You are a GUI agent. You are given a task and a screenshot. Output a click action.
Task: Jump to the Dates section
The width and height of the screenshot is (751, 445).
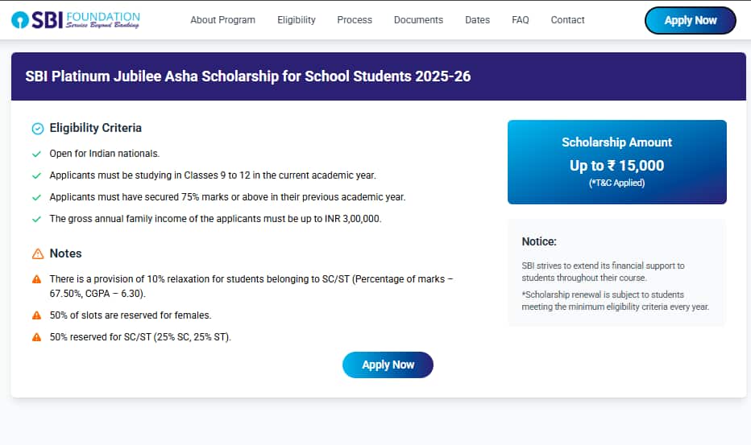click(x=477, y=20)
